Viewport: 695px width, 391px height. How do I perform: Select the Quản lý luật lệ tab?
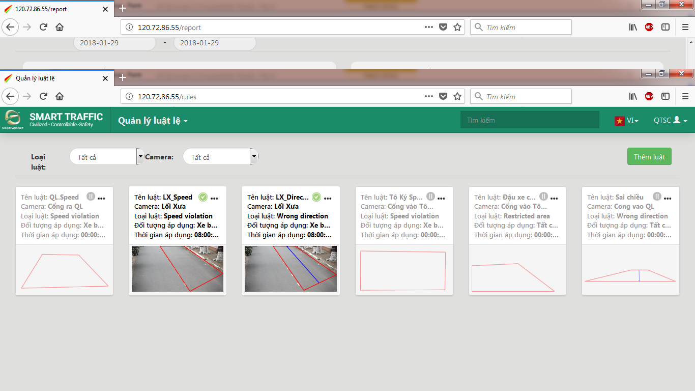56,78
